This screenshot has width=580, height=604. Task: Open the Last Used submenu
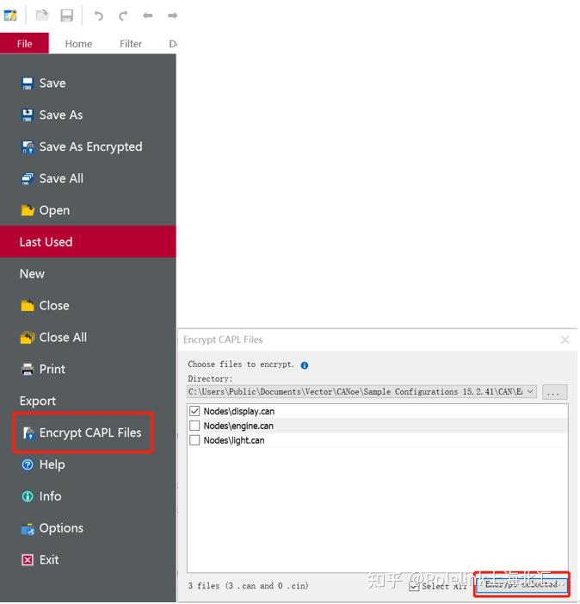(x=88, y=242)
